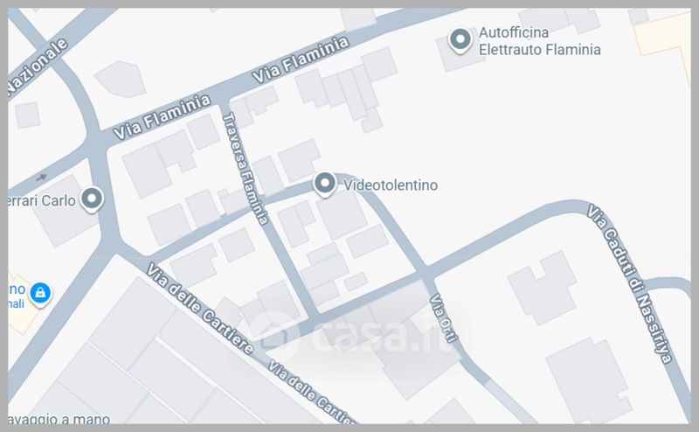This screenshot has height=432, width=699.
Task: Click the upper Via Flaminia street label
Action: (x=301, y=59)
